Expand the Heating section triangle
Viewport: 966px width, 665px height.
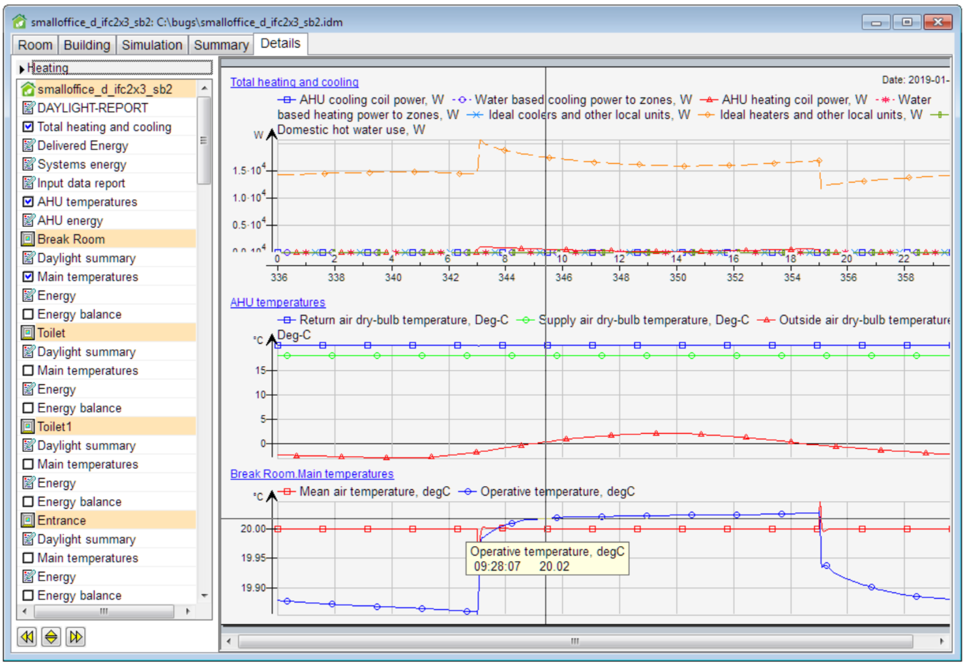(x=22, y=69)
